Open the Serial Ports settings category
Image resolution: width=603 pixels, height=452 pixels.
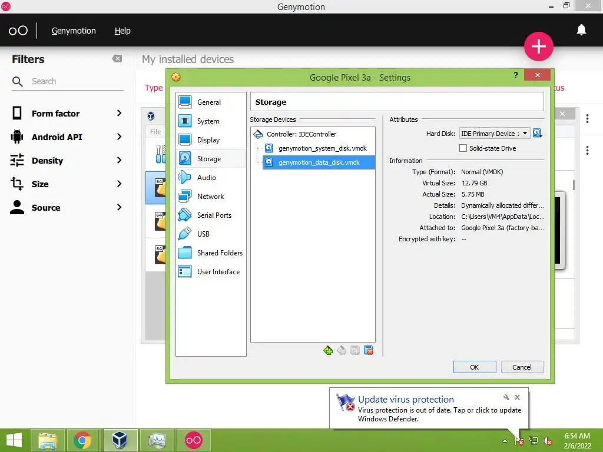point(211,215)
